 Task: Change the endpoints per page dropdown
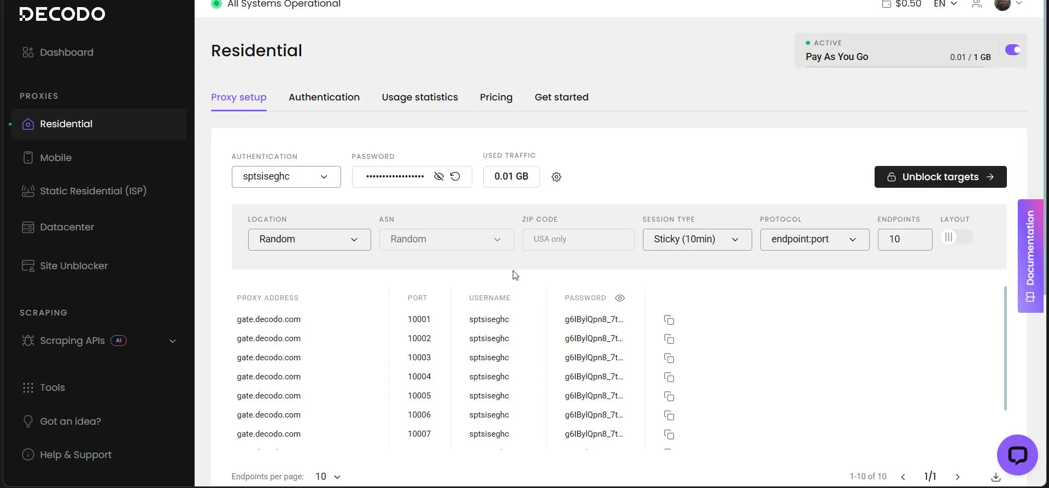tap(328, 477)
